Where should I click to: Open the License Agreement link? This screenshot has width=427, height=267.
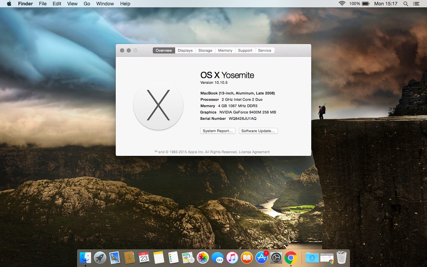(254, 152)
